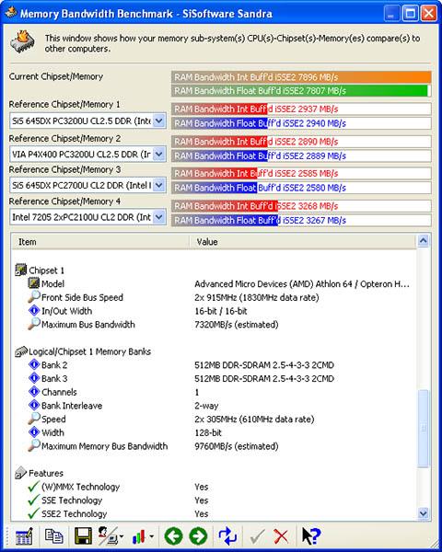Click the red X cancel icon
Screen dimensions: 442x552
(281, 536)
